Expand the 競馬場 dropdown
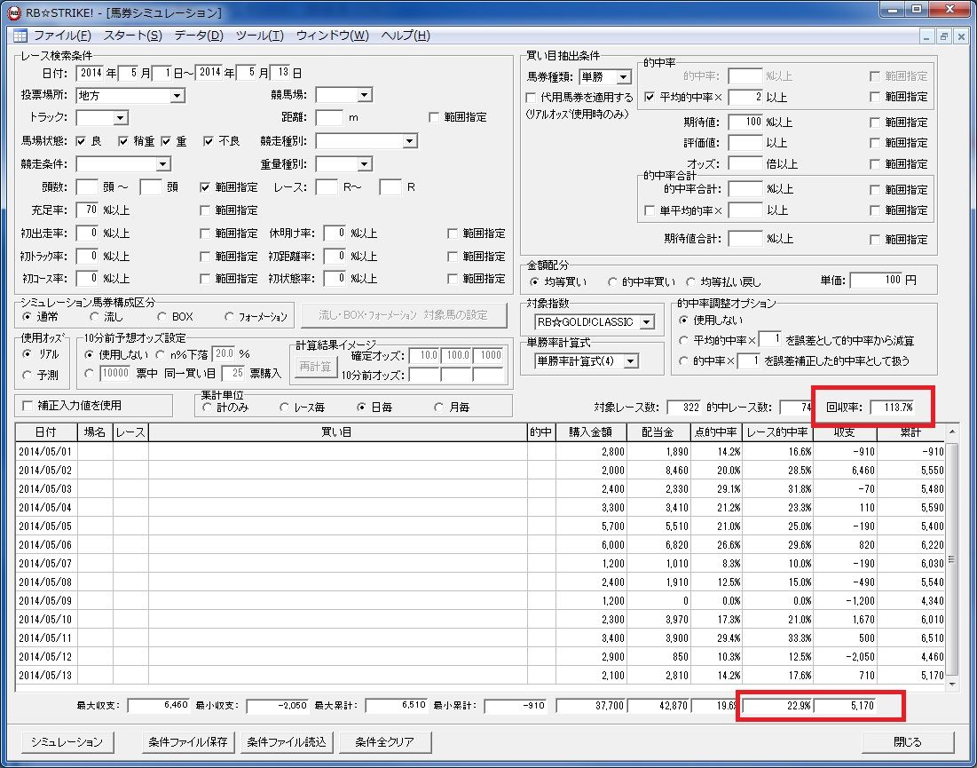The height and width of the screenshot is (768, 977). pos(365,95)
